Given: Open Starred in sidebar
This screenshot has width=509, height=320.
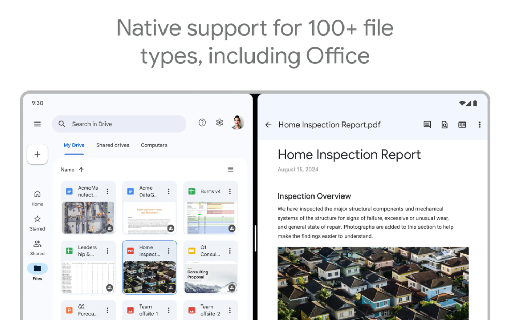Looking at the screenshot, I should pyautogui.click(x=37, y=223).
